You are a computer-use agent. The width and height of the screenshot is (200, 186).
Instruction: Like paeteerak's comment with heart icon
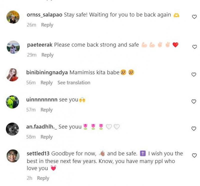coord(194,47)
